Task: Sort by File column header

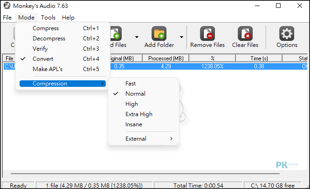Action: tap(9, 59)
